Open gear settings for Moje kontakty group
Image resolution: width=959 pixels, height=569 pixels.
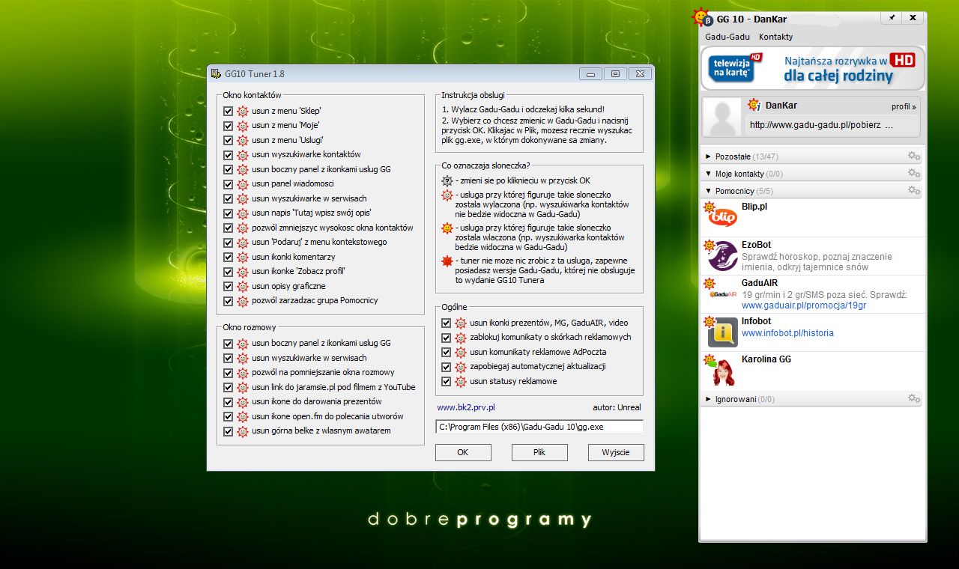[913, 173]
